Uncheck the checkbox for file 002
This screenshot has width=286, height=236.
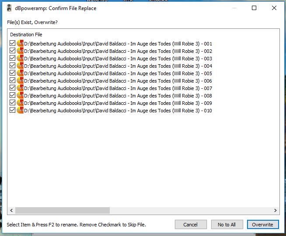point(12,51)
